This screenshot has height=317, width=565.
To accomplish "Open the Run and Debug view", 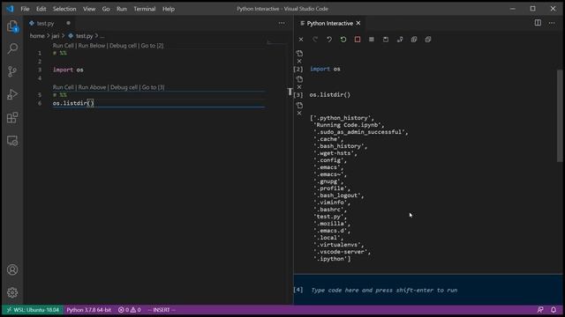I will 12,94.
